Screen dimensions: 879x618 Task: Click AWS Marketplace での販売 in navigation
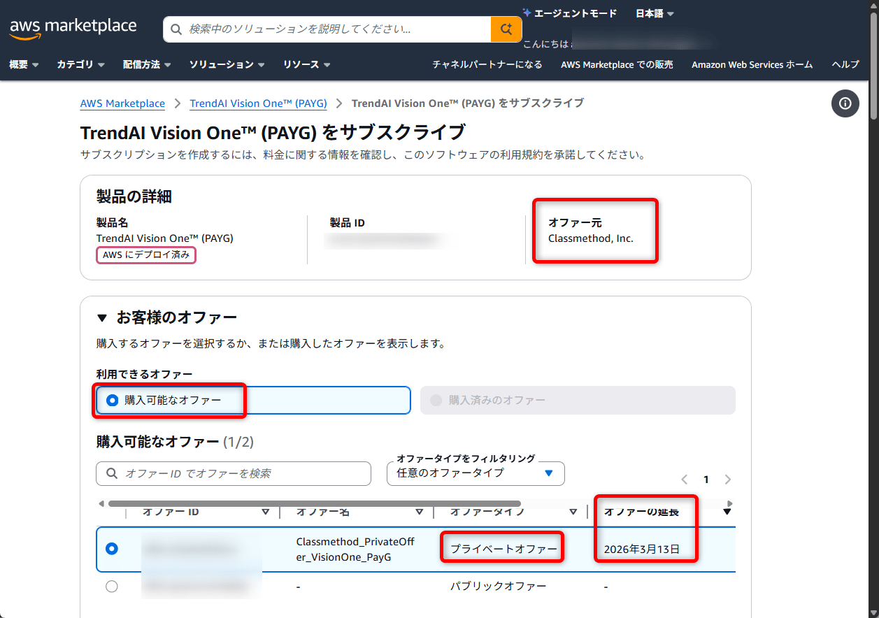click(617, 64)
